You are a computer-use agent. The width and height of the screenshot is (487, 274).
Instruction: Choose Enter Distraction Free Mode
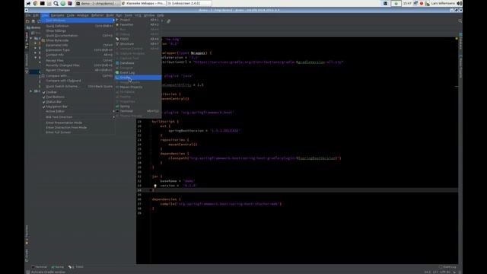[x=78, y=127]
